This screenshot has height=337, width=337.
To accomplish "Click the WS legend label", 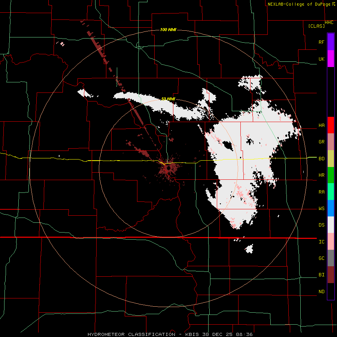I will click(x=321, y=209).
